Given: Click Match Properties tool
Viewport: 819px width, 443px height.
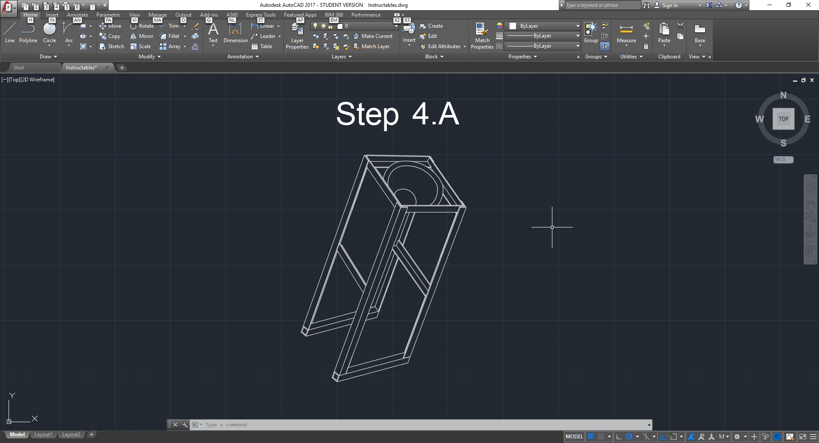Looking at the screenshot, I should (x=482, y=36).
